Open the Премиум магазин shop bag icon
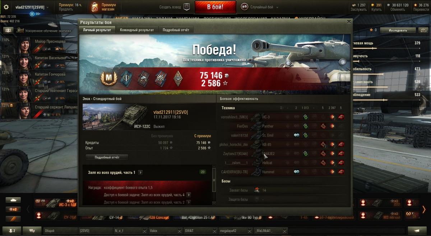Screen dimensions: 431x236 pyautogui.click(x=94, y=7)
